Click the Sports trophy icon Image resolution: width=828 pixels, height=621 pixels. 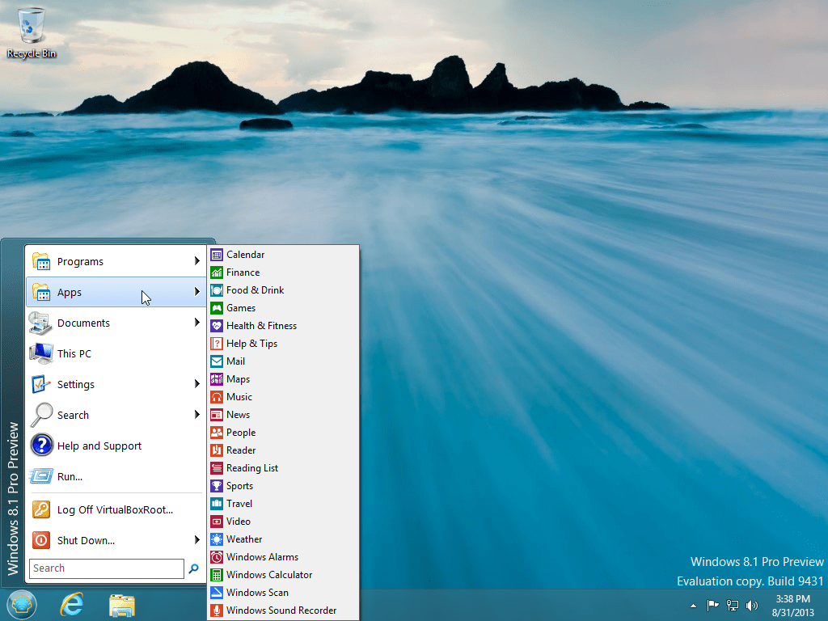[x=217, y=486]
